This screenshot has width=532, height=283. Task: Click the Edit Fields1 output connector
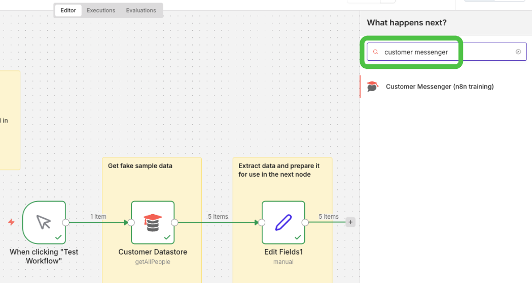point(305,222)
